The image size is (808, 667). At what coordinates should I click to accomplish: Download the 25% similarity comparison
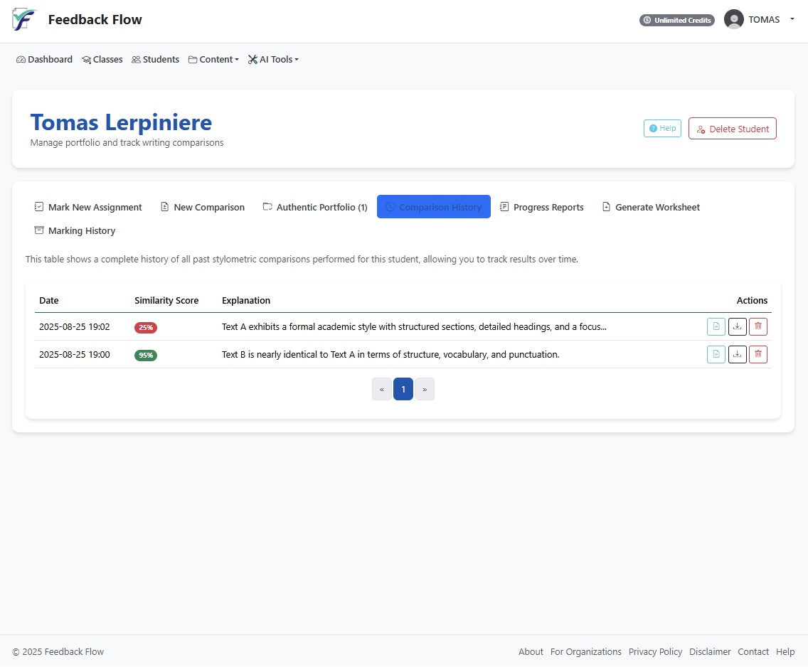(x=737, y=327)
